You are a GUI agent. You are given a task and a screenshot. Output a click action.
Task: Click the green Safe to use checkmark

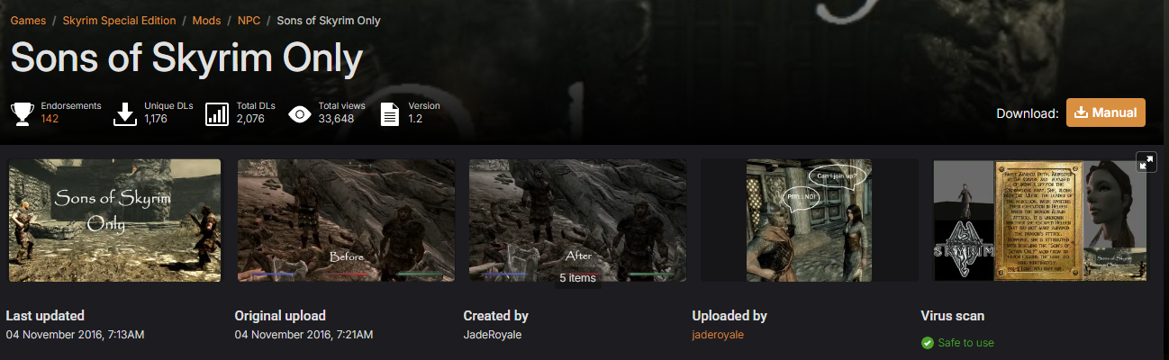(927, 342)
